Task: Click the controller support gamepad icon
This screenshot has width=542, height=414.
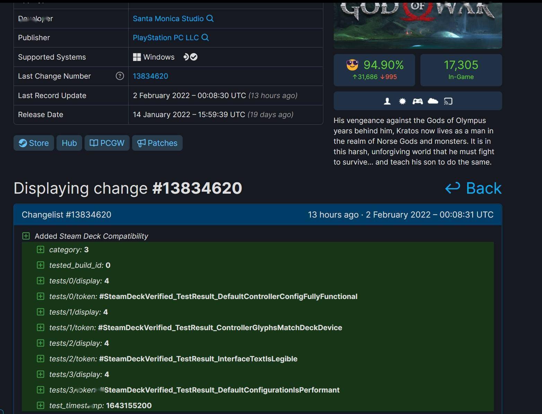Action: (417, 101)
